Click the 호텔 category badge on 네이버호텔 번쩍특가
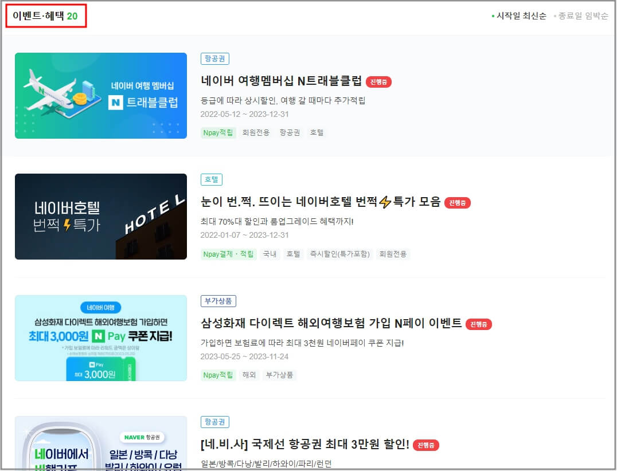 [212, 179]
